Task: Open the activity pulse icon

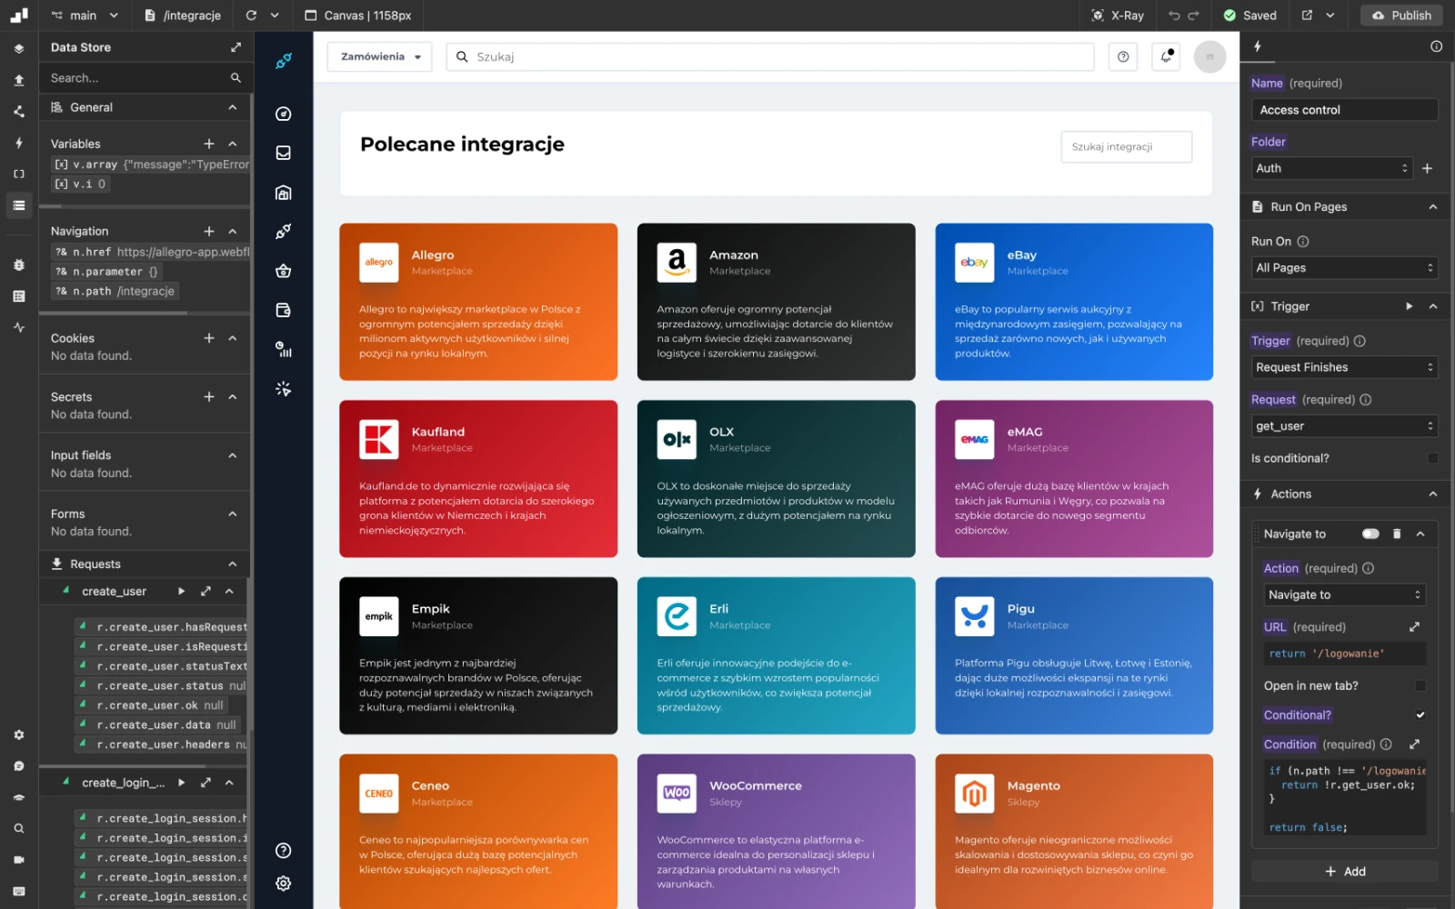Action: 18,327
